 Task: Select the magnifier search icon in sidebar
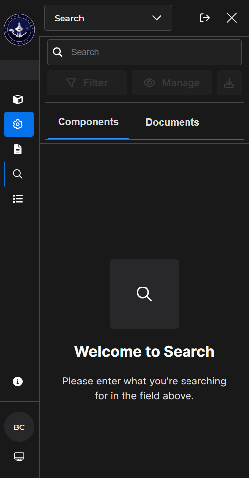click(18, 174)
